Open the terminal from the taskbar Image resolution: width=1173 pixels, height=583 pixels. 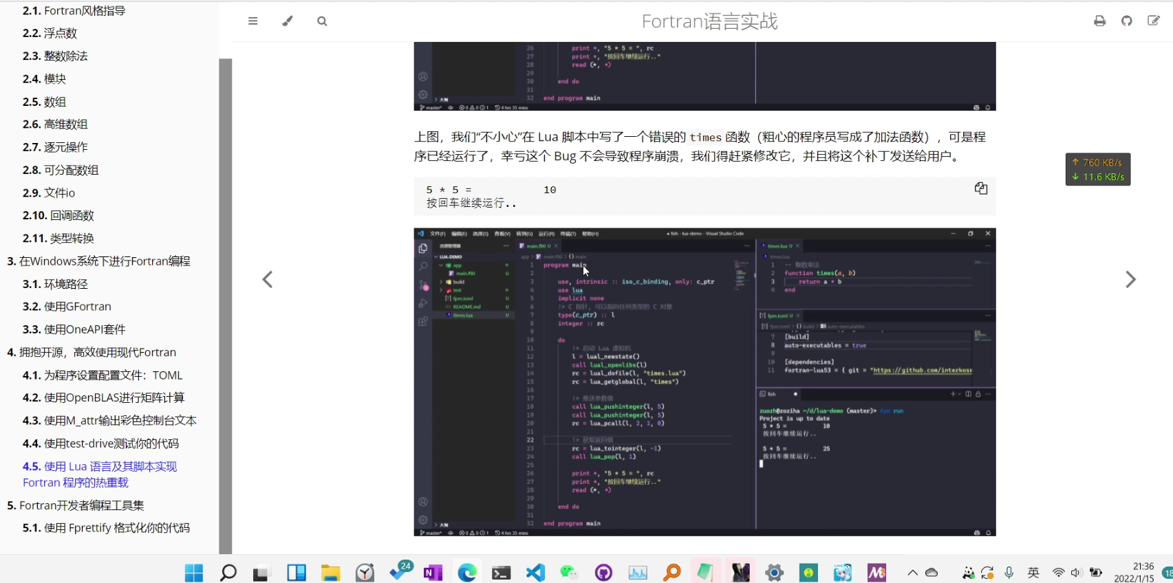[502, 573]
